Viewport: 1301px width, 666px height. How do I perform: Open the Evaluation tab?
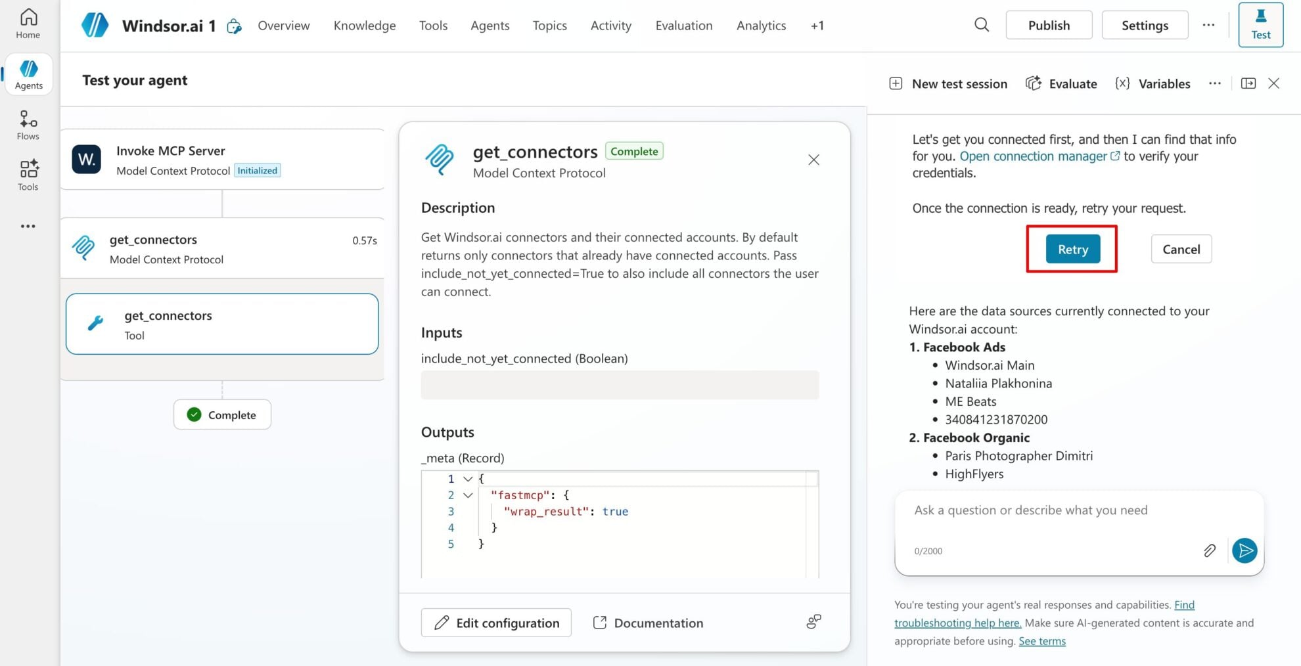tap(684, 25)
